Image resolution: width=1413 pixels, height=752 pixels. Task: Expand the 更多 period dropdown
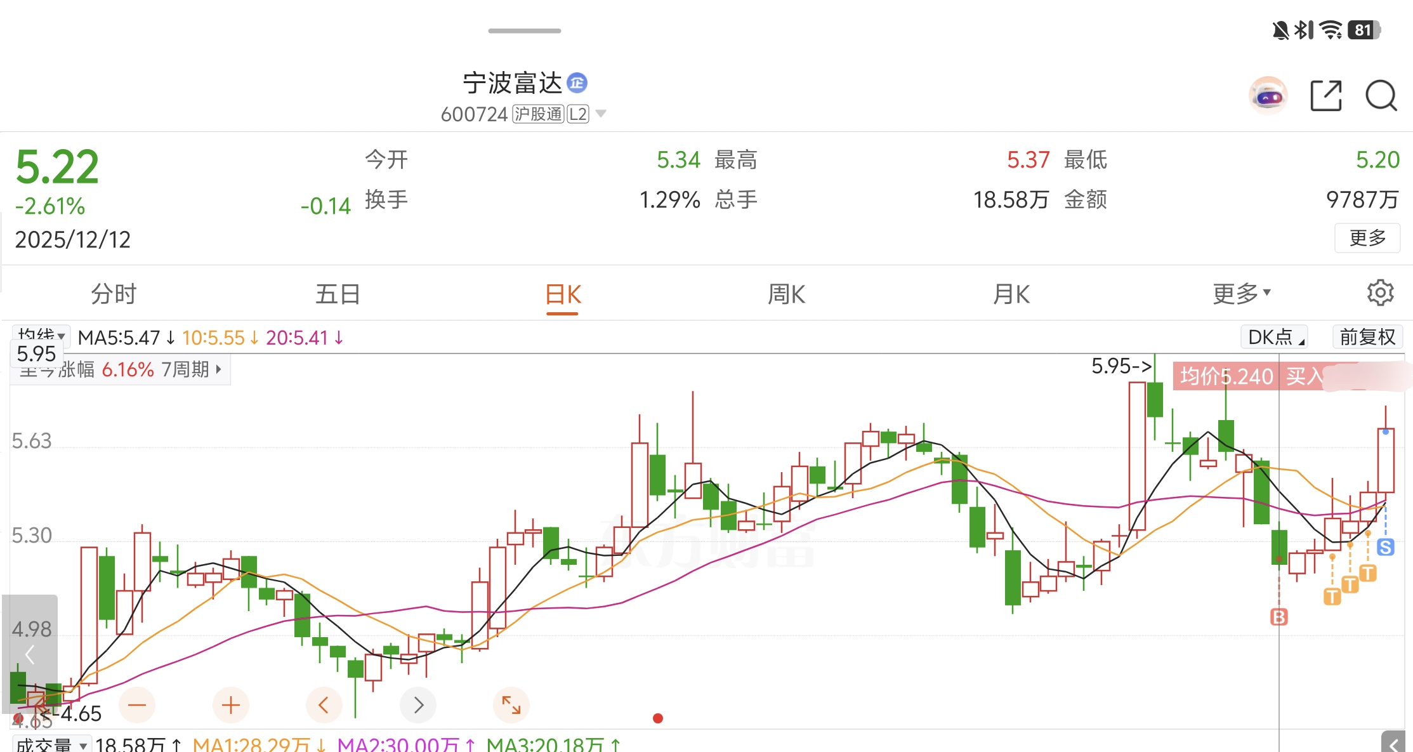1241,294
